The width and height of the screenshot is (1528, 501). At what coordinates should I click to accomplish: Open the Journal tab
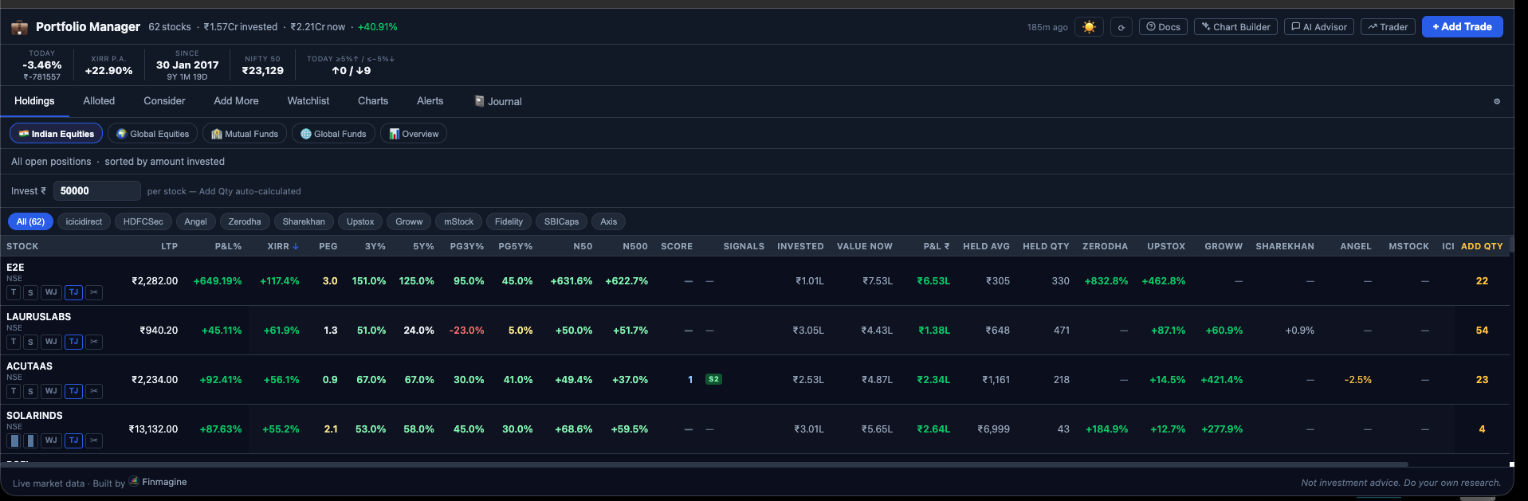click(x=498, y=101)
